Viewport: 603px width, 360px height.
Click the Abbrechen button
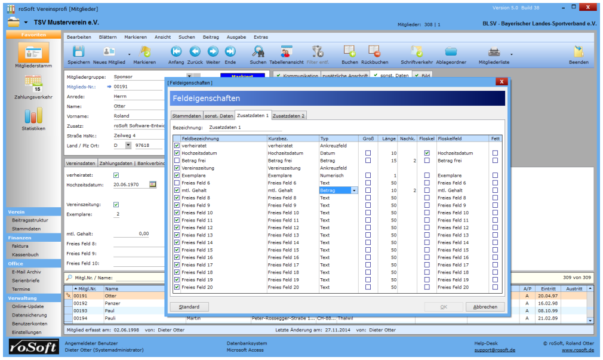[x=485, y=307]
